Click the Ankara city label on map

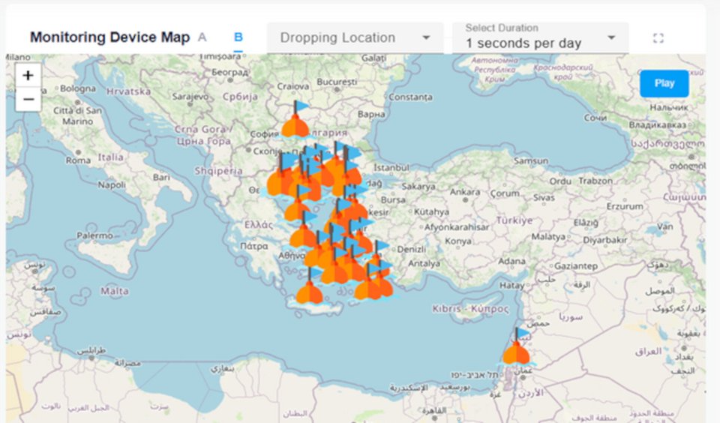[x=464, y=191]
